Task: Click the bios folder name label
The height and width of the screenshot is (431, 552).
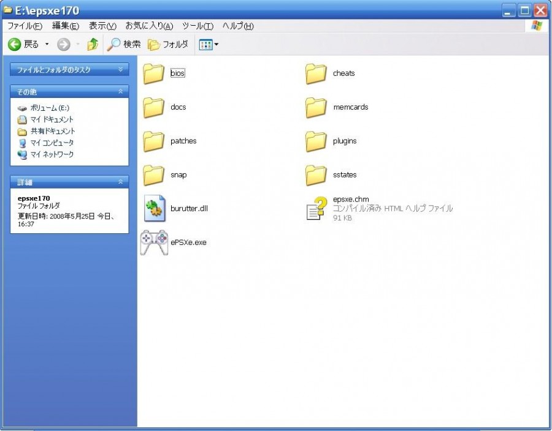Action: pos(177,73)
